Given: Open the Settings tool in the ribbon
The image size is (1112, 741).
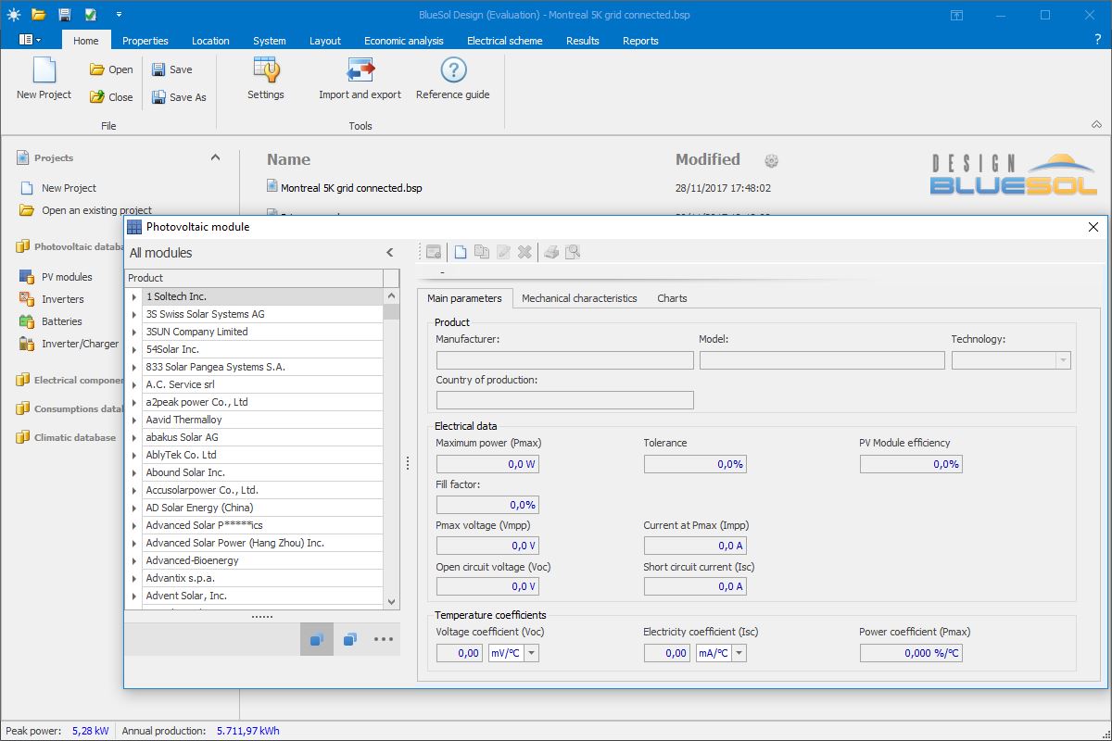Looking at the screenshot, I should (266, 79).
